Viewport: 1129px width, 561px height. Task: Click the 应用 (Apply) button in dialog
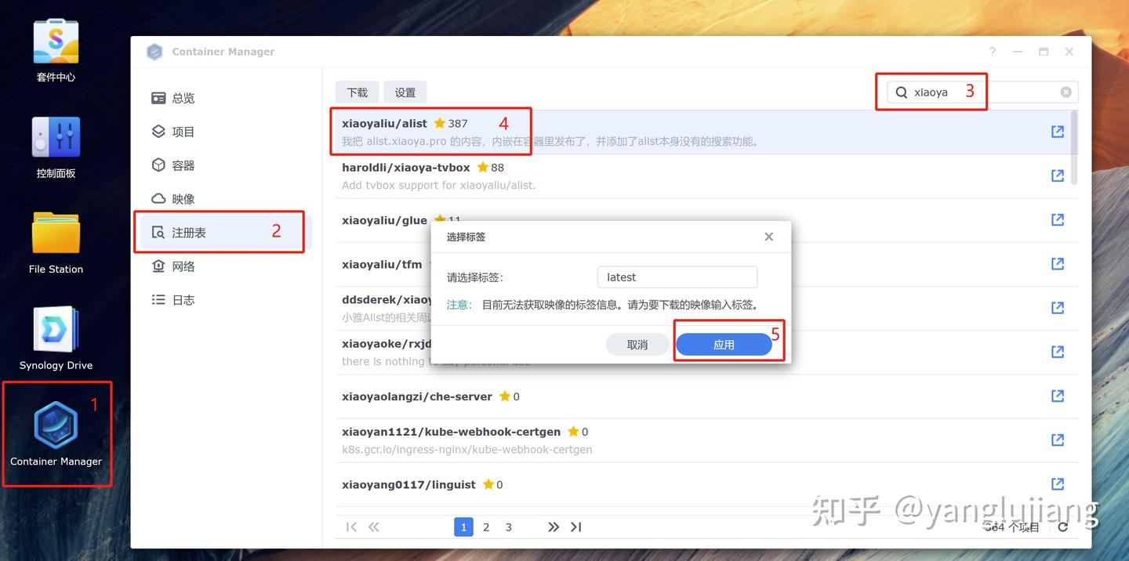point(724,344)
